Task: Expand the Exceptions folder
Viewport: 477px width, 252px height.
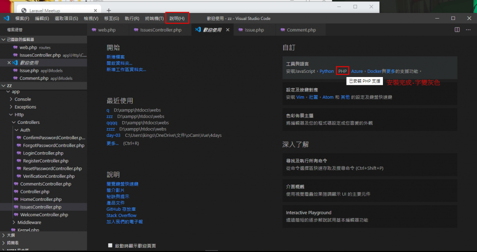Action: click(11, 107)
